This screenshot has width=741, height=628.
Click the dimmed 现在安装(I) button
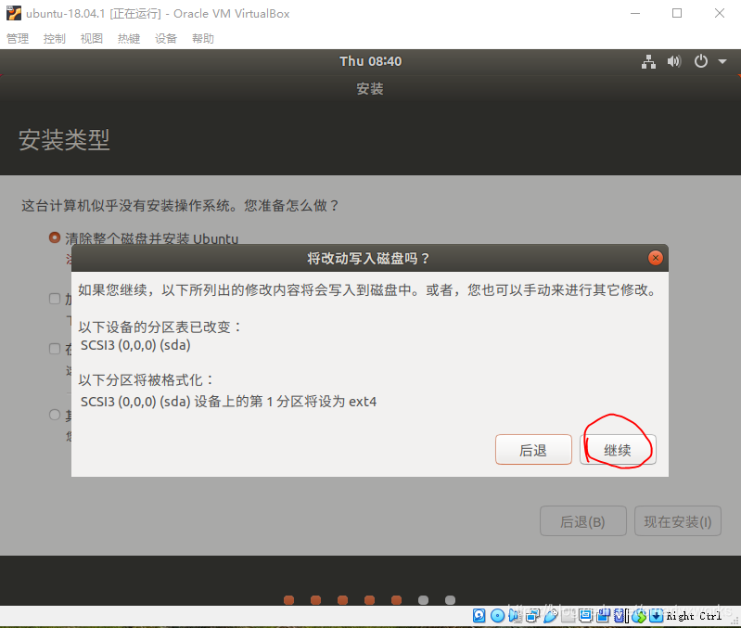pos(678,521)
